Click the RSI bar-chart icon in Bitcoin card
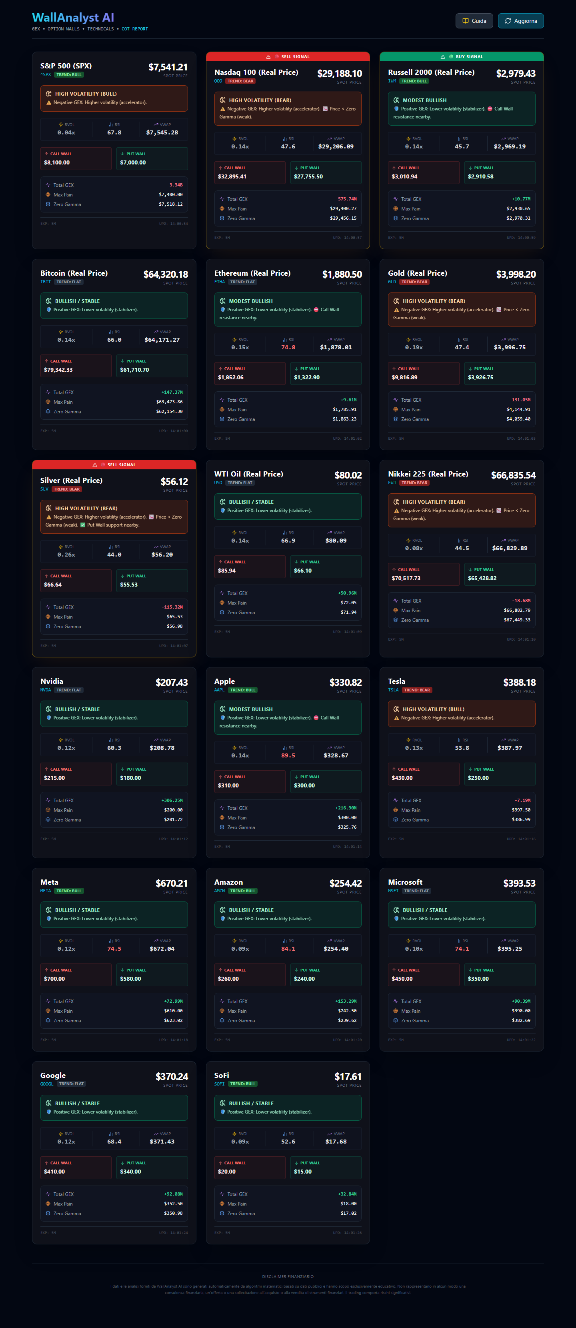576x1328 pixels. 110,332
